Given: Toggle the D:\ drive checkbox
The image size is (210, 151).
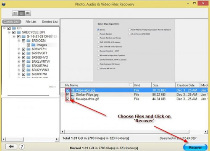Looking at the screenshot, I should (9, 28).
